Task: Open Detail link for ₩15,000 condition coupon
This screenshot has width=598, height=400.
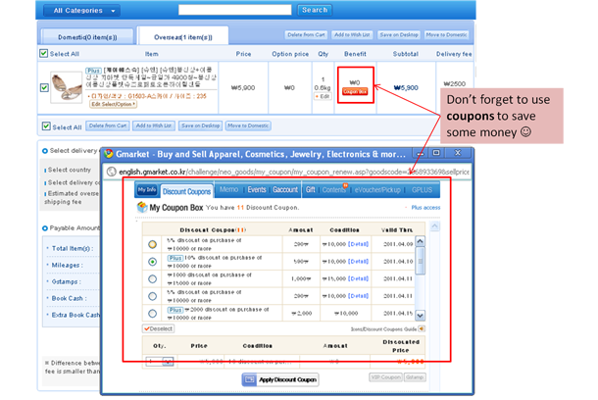Action: [x=358, y=278]
